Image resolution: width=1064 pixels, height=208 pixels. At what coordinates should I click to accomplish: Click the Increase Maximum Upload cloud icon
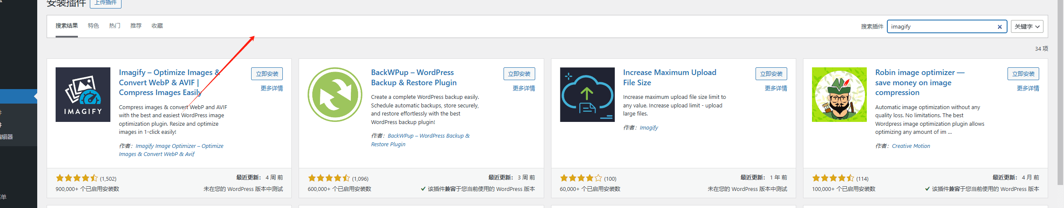(587, 95)
